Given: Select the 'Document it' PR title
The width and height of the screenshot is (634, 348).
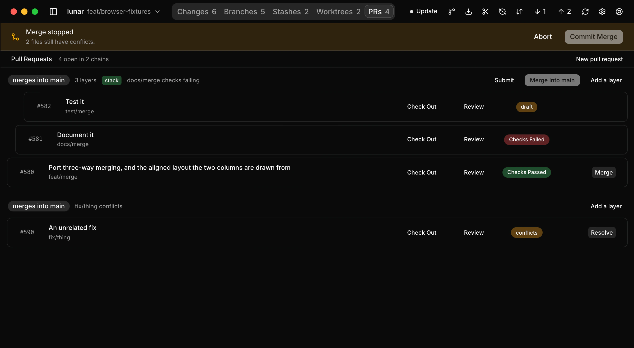Looking at the screenshot, I should 75,135.
